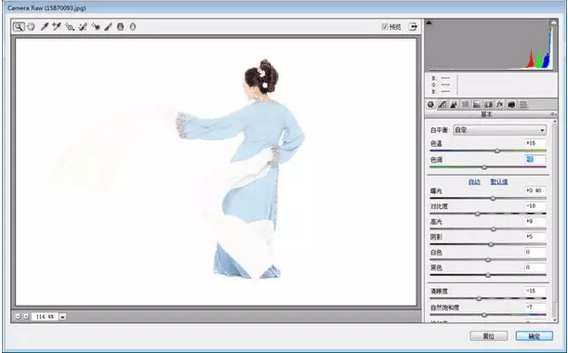The height and width of the screenshot is (353, 568).
Task: Click the 对比度 contrast slider handle
Action: [478, 214]
